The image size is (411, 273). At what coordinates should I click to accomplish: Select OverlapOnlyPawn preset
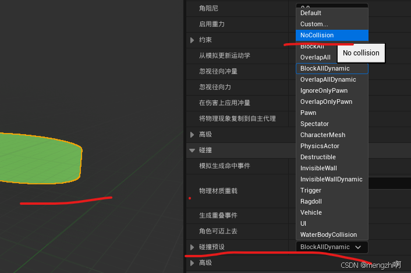[x=332, y=101]
